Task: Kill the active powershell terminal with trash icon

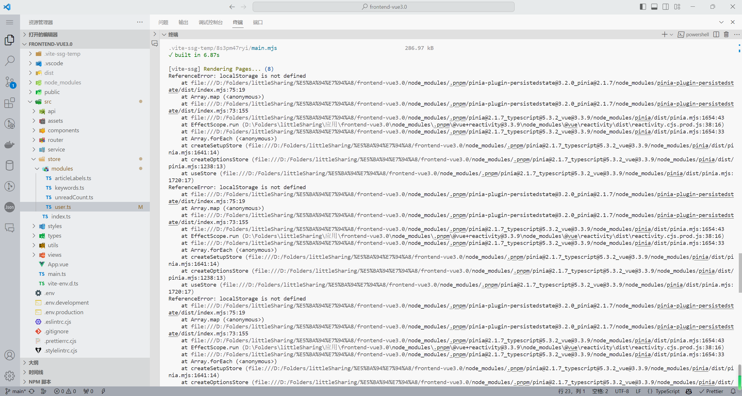Action: coord(726,34)
